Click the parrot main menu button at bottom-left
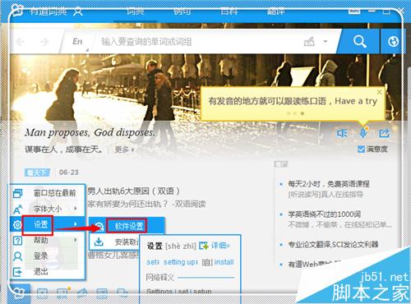Viewport: 411px width, 304px height. coord(19,293)
